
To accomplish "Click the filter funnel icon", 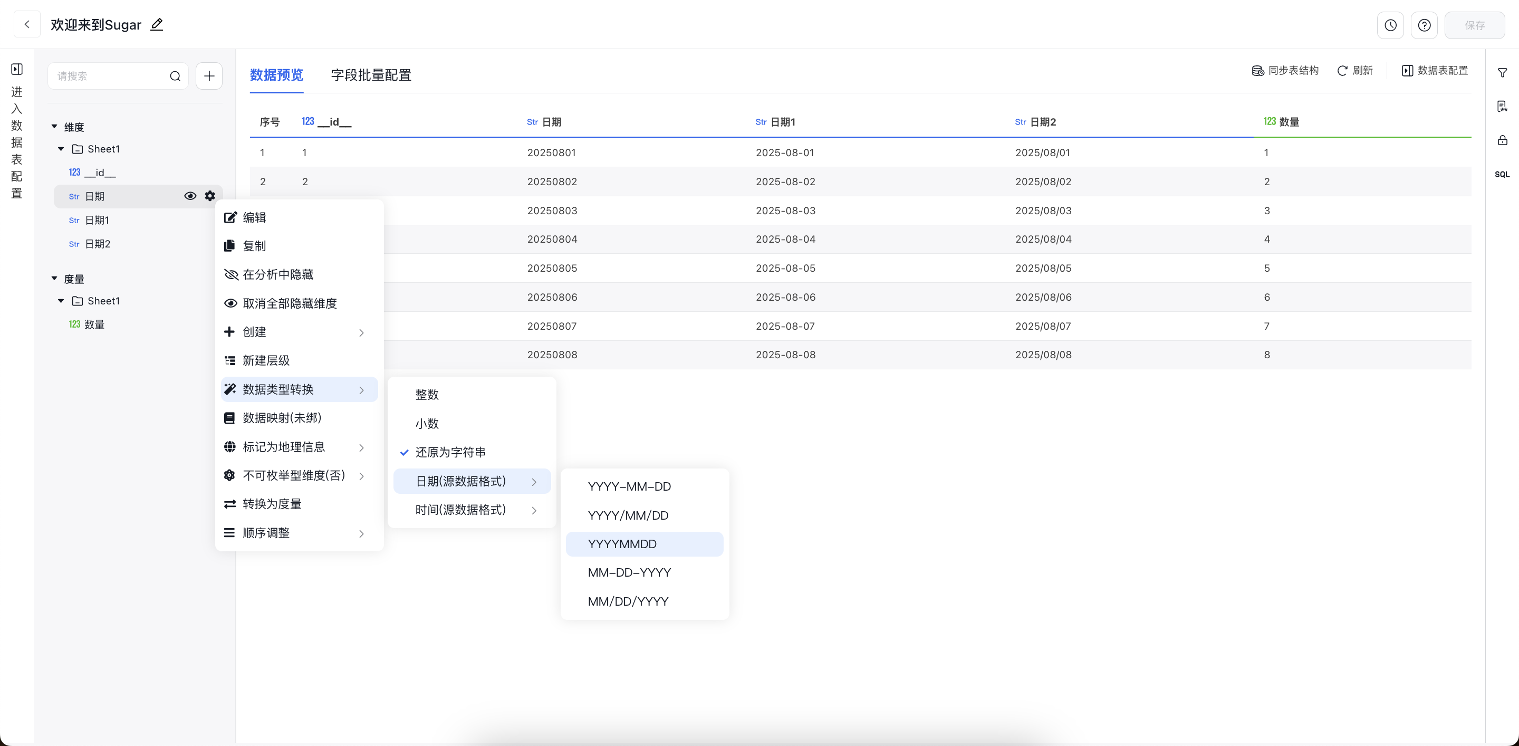I will click(1502, 72).
